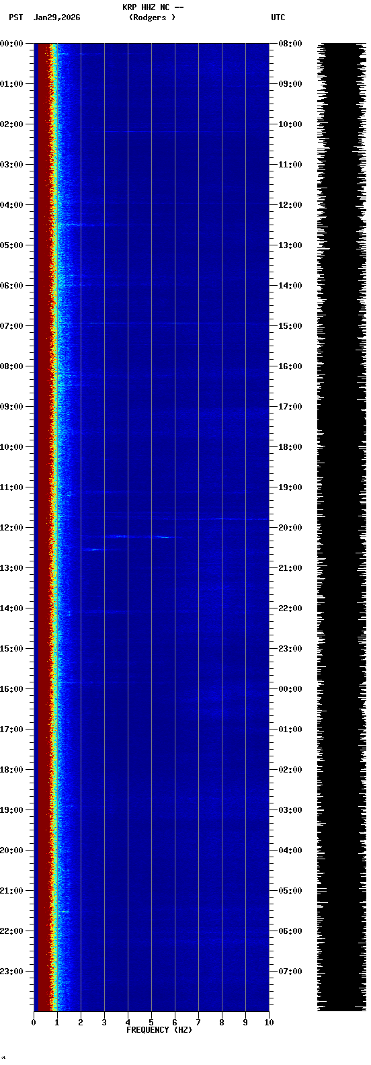Click the 19:00 PST time label
The width and height of the screenshot is (371, 1065).
12,810
